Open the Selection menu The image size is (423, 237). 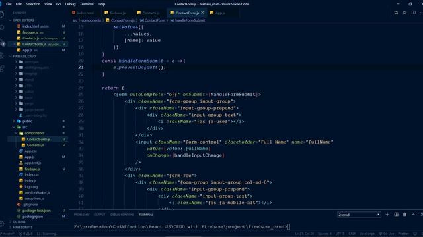tap(33, 4)
